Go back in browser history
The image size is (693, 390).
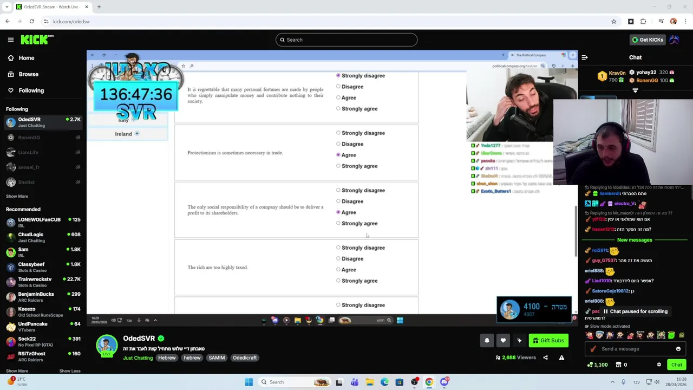click(7, 22)
